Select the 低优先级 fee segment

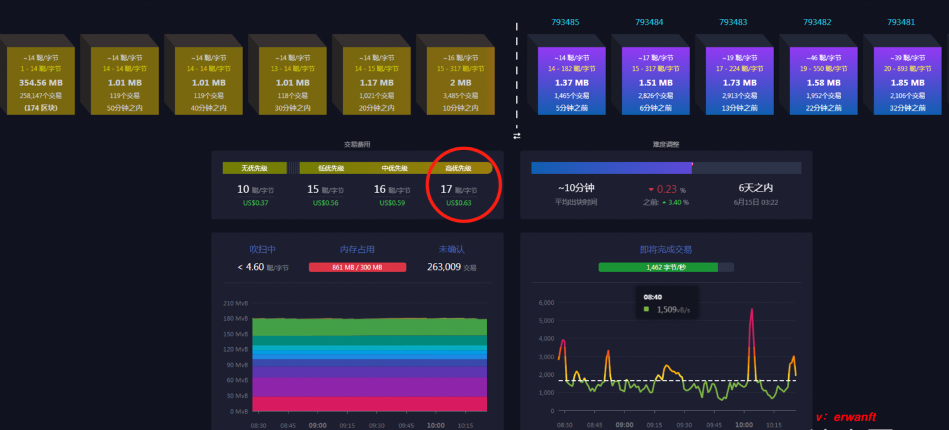point(331,168)
